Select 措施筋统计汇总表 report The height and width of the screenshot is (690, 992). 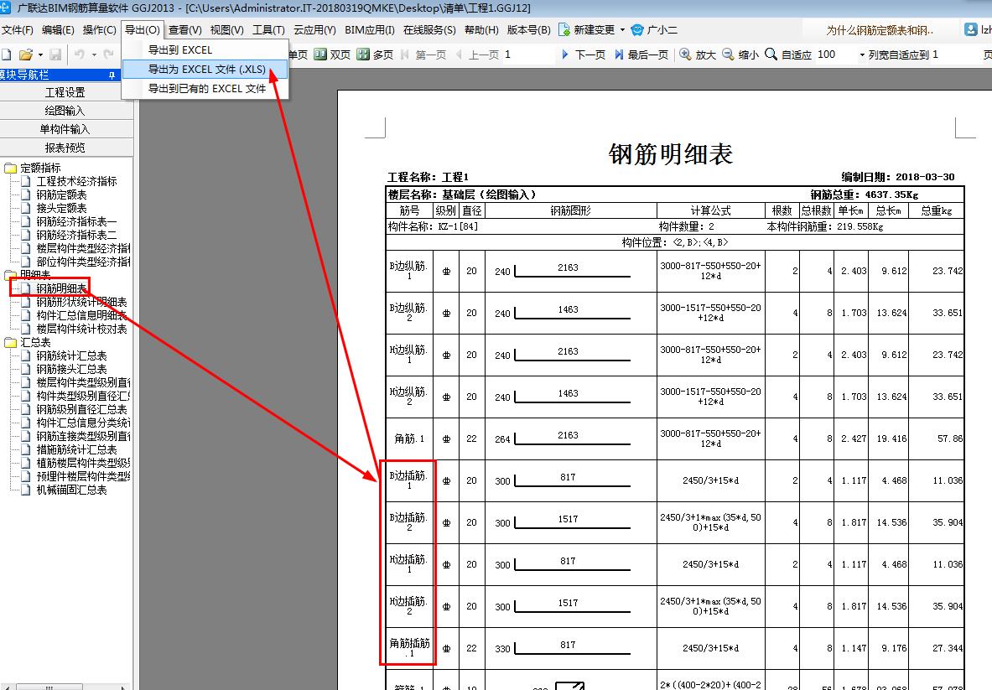point(76,449)
